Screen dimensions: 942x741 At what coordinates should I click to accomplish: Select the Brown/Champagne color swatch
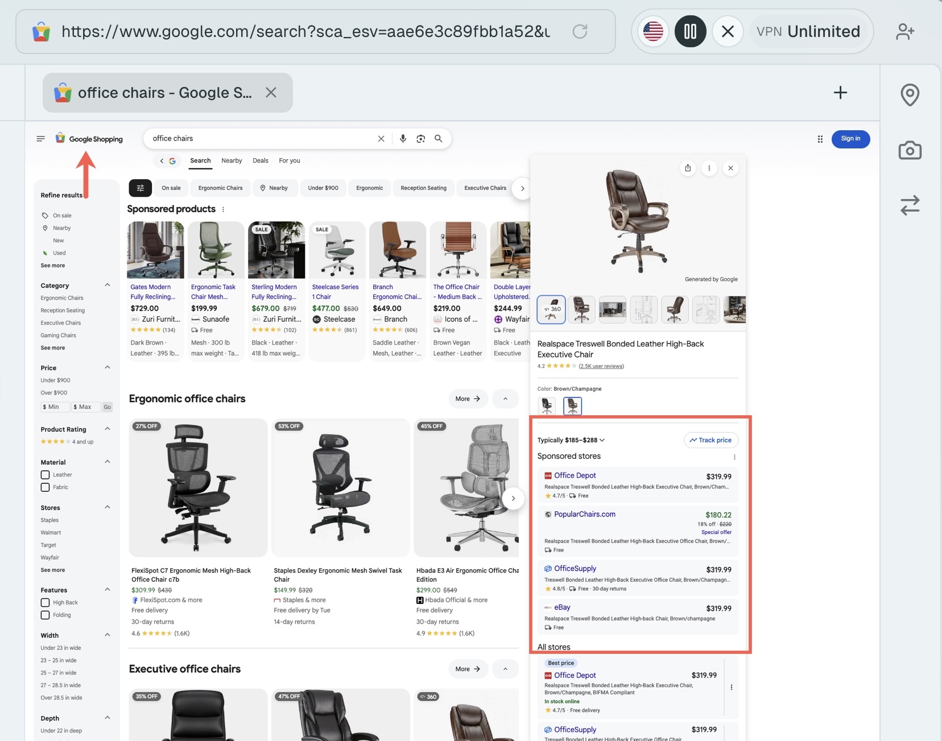tap(572, 405)
